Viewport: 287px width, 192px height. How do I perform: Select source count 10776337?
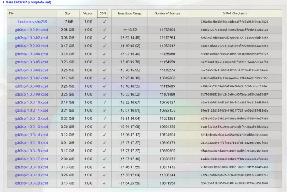pyautogui.click(x=167, y=103)
